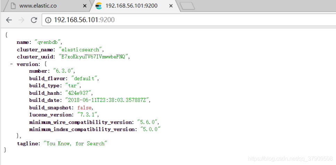Screen dimensions: 336x165
Task: Collapse the version object with the minus toggle
Action: (x=11, y=64)
